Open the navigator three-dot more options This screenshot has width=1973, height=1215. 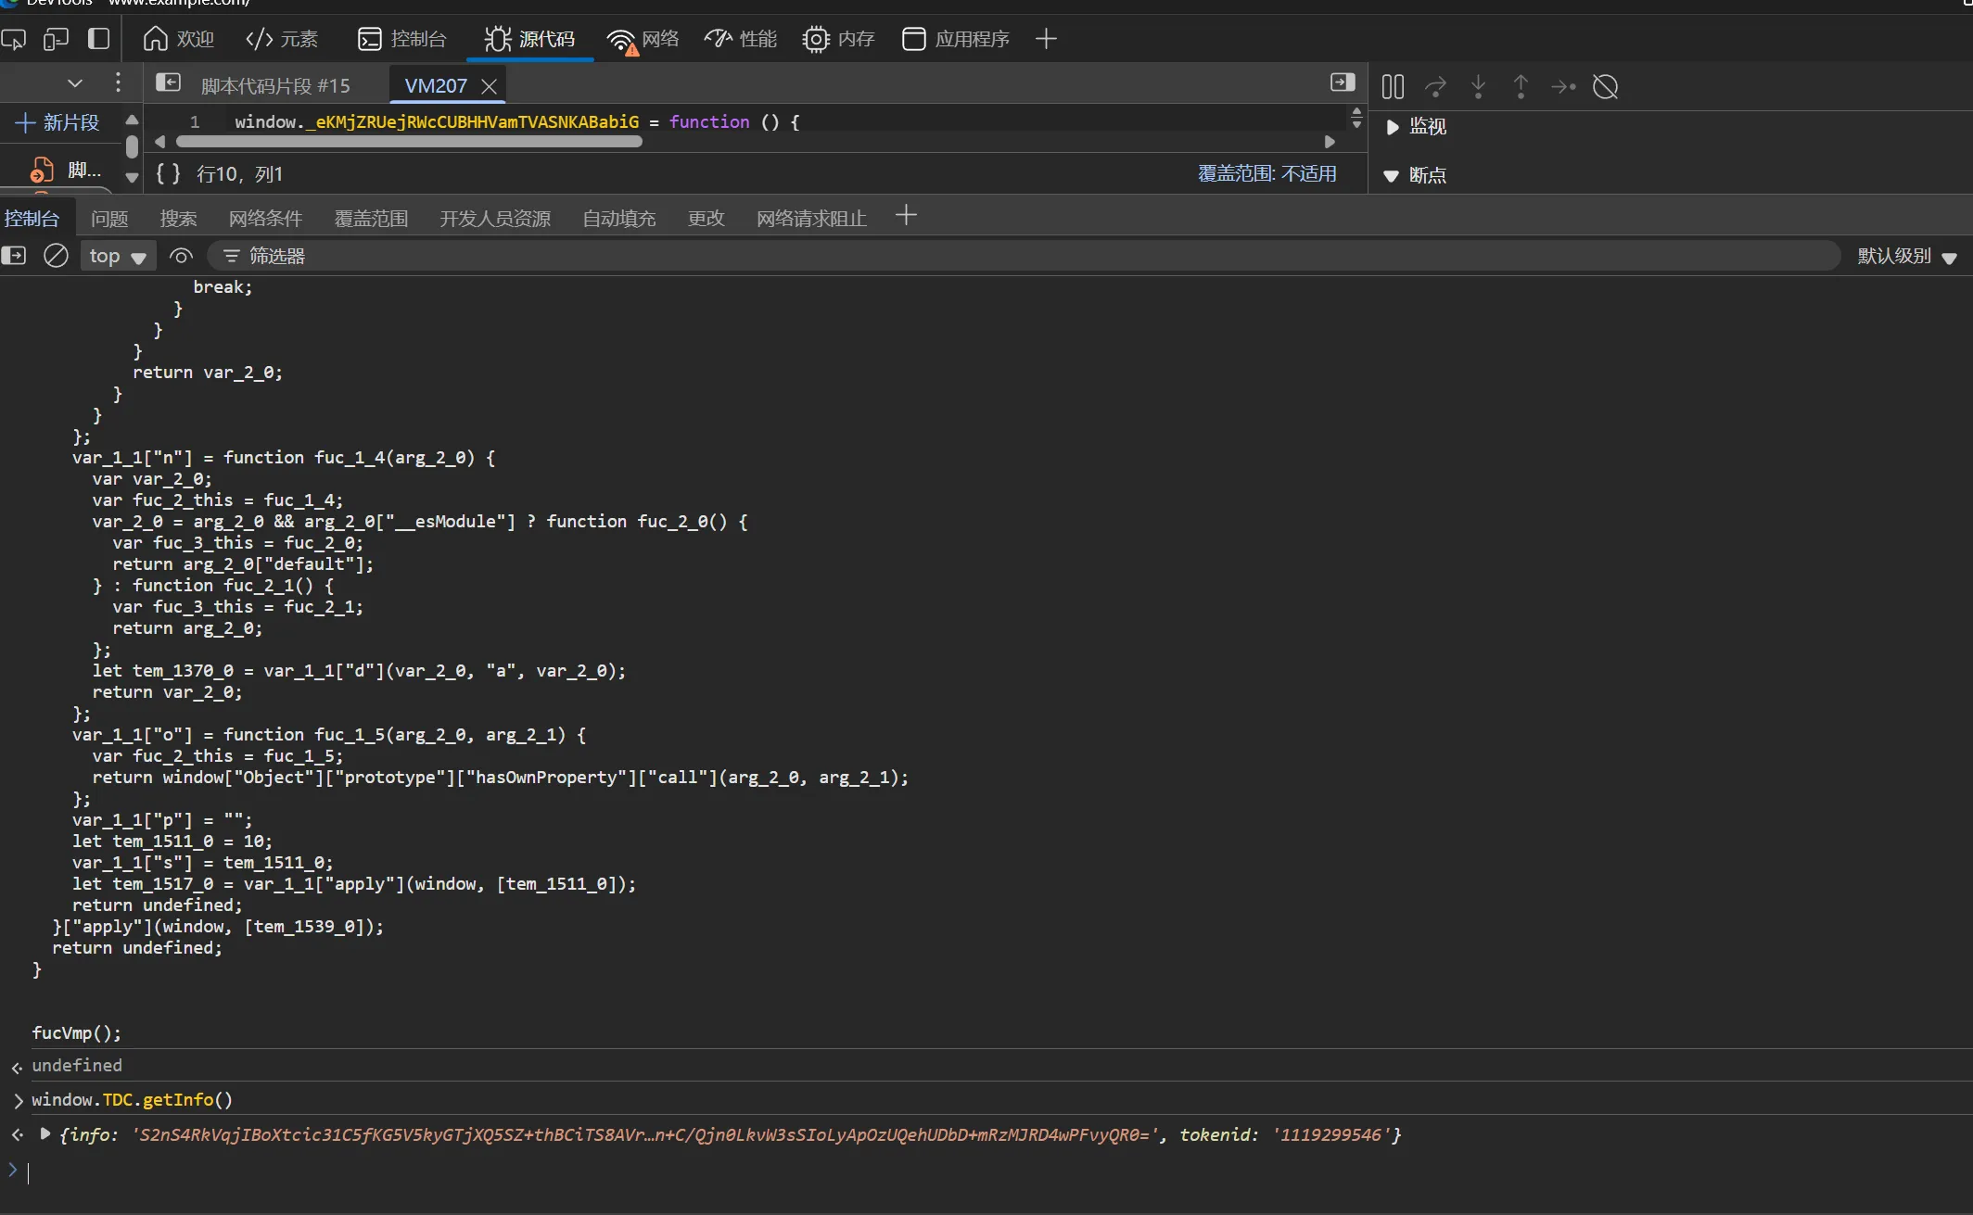click(118, 82)
